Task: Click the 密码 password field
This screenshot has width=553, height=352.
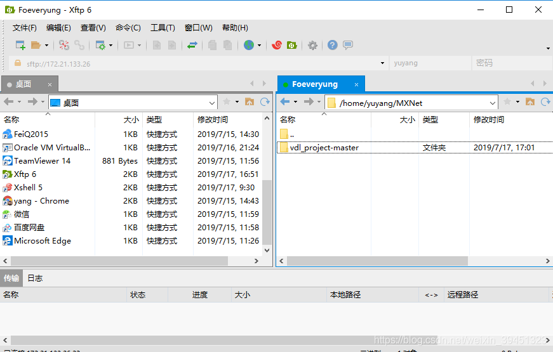Action: pos(512,63)
